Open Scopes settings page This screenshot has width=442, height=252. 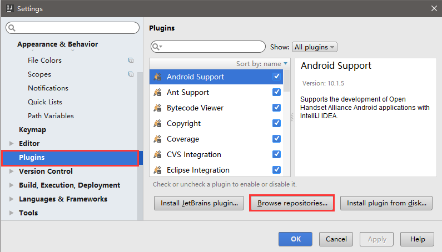39,74
